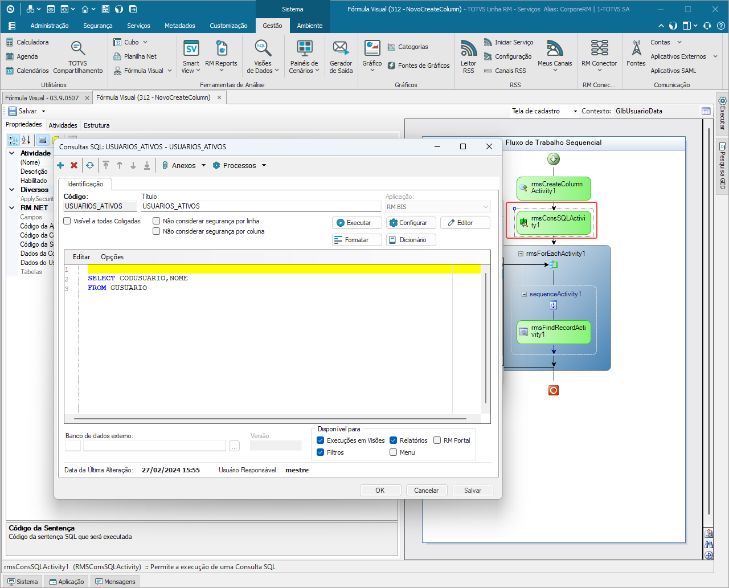Select the rmsFindRecordActivity1 node
Viewport: 729px width, 588px height.
click(x=554, y=332)
